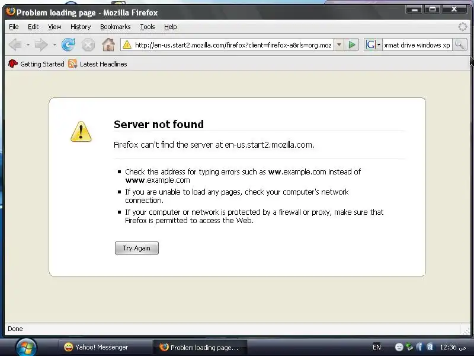Image resolution: width=474 pixels, height=356 pixels.
Task: Click the window resize grip in status bar
Action: click(x=466, y=330)
